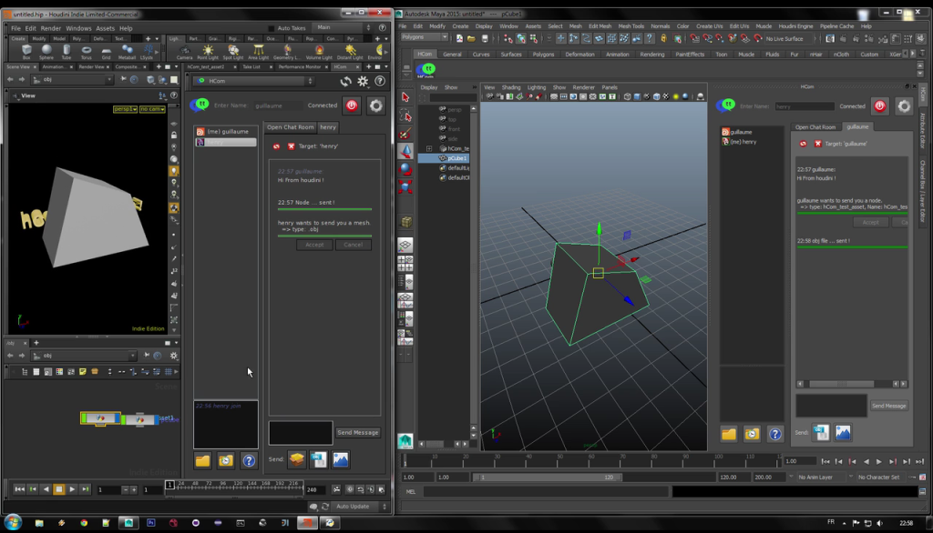
Task: Toggle the Houdini viewport lighting bulb display option
Action: (x=174, y=171)
